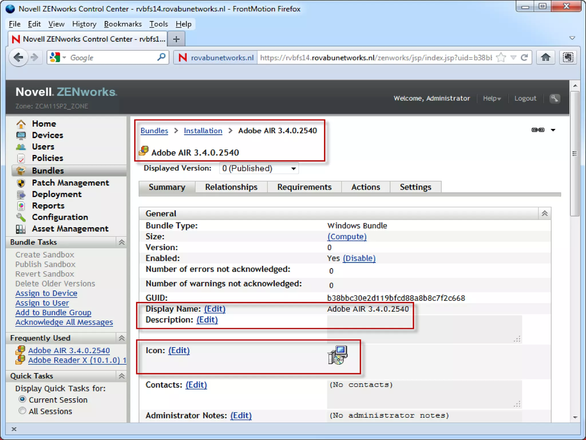Click the Users people icon
Screen dimensions: 586x440
tap(21, 147)
